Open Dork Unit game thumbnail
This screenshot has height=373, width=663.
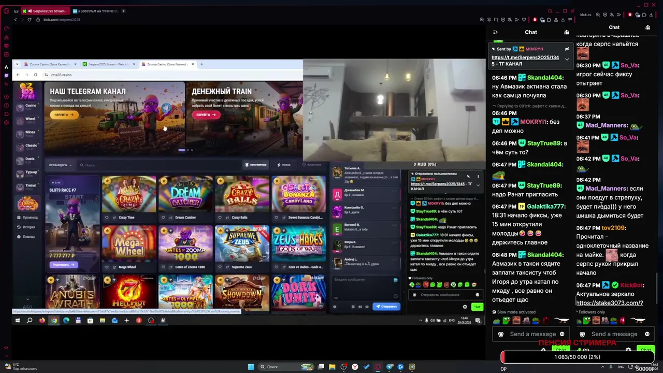[x=298, y=293]
